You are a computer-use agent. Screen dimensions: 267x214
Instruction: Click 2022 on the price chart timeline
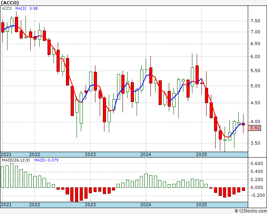coord(35,154)
